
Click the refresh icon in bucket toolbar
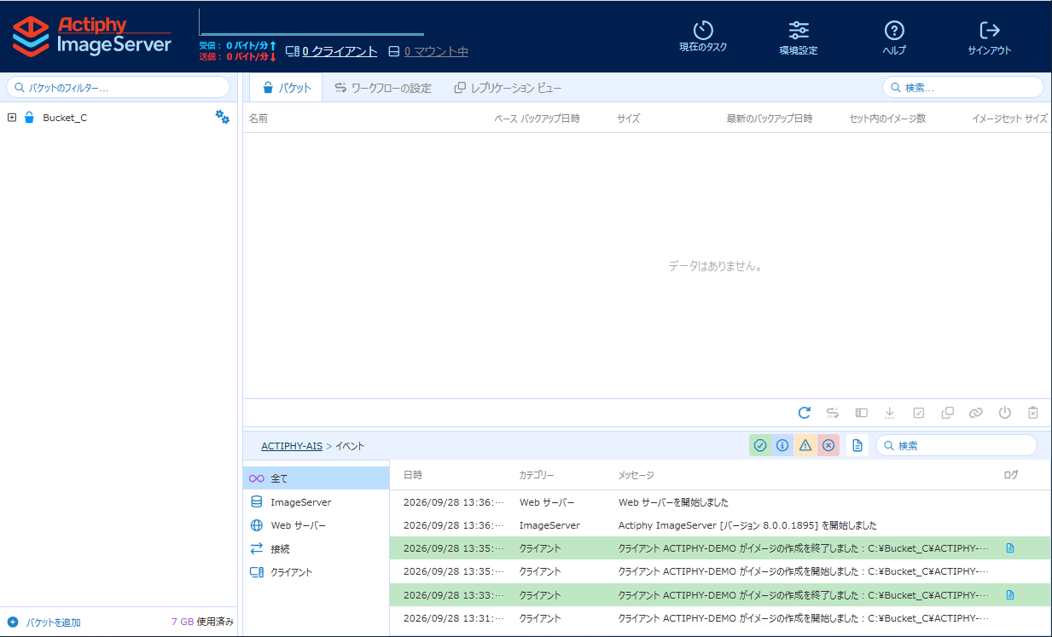click(805, 413)
